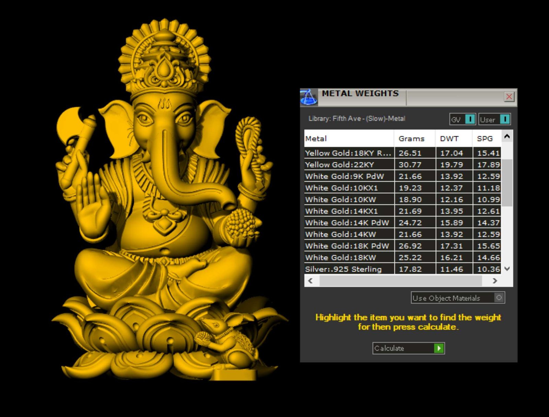Select the White Gold:18KW row
This screenshot has width=549, height=417.
[x=348, y=257]
